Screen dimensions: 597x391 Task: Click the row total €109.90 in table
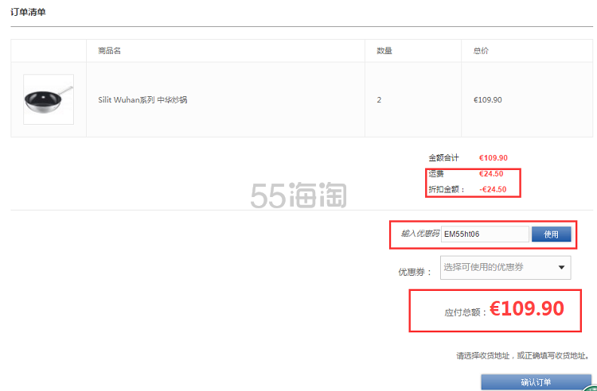(487, 100)
